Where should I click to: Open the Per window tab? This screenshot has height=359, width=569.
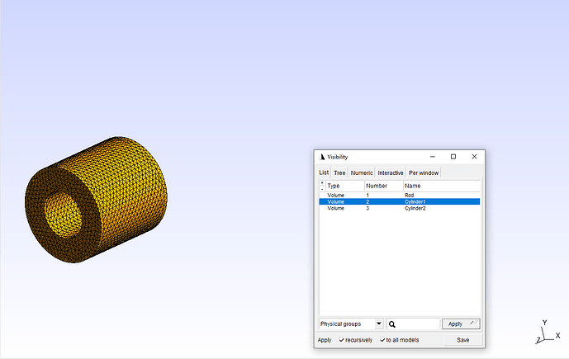click(x=424, y=173)
